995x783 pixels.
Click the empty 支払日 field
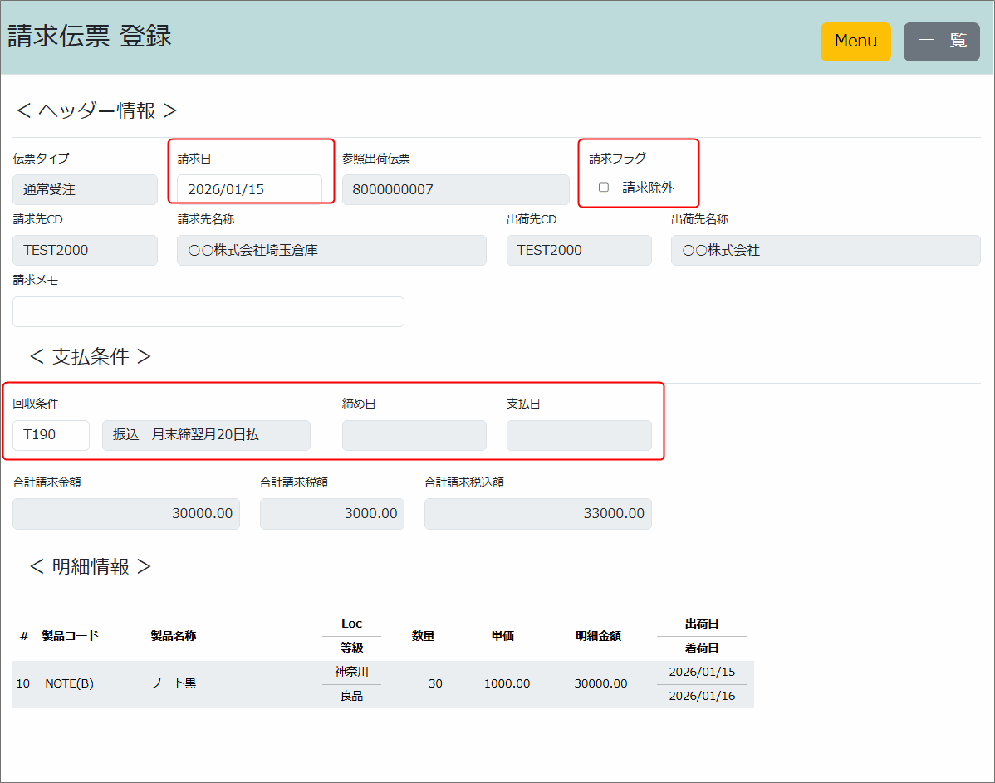point(579,435)
